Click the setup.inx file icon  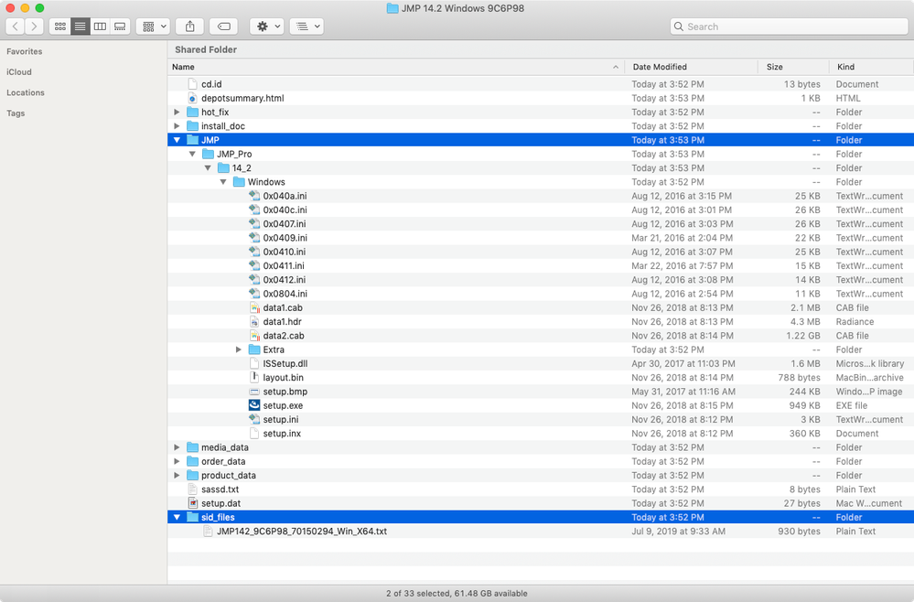point(254,434)
